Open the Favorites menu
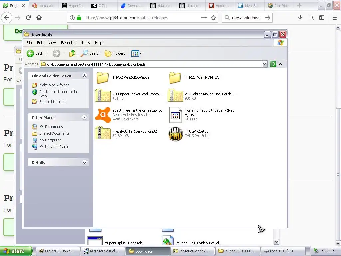The height and width of the screenshot is (256, 341). point(69,43)
